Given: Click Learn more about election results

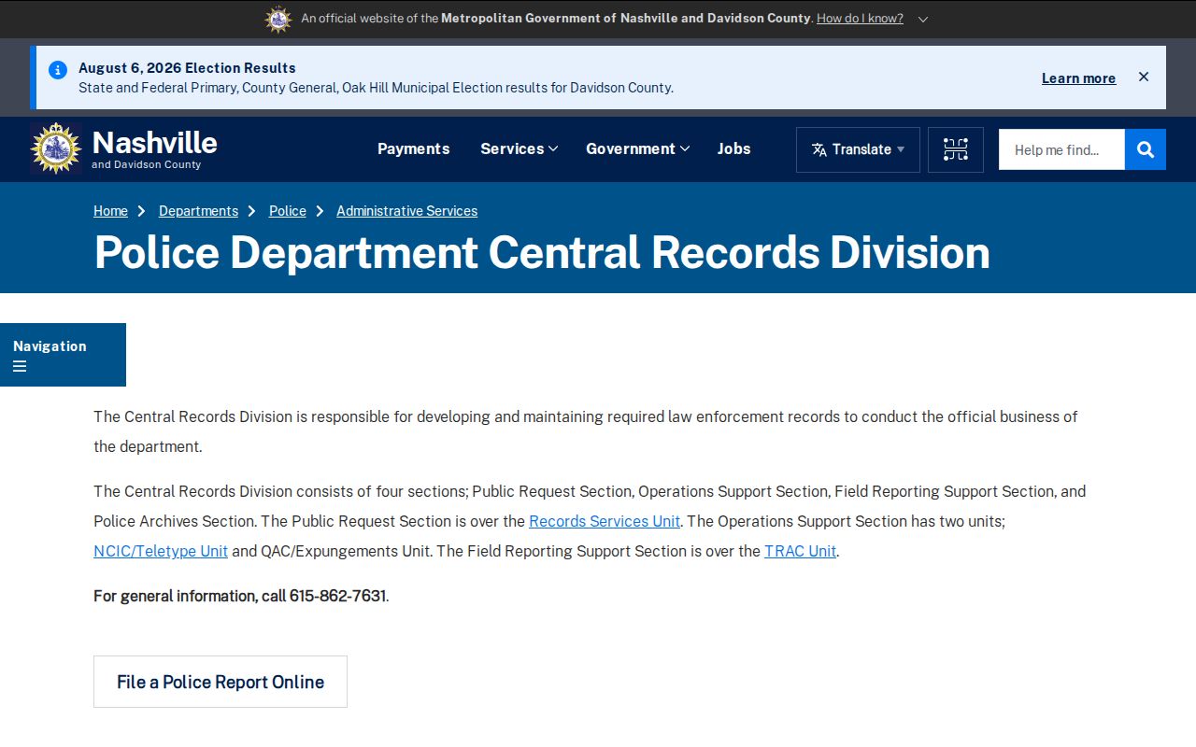Looking at the screenshot, I should [1078, 78].
